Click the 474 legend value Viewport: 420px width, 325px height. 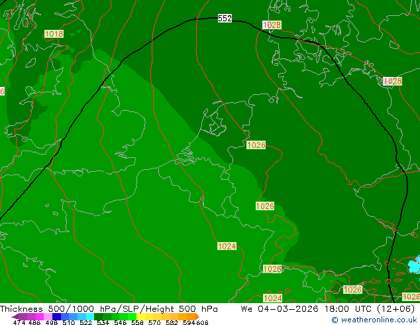19,322
